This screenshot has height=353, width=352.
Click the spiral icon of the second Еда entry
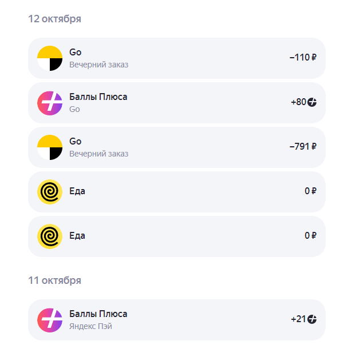click(x=49, y=236)
